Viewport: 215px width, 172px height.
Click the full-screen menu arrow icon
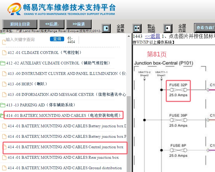click(x=106, y=28)
